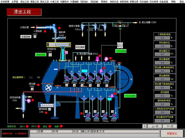Click the V302 extractor fan wheel icon
185x138 pixels.
click(48, 88)
